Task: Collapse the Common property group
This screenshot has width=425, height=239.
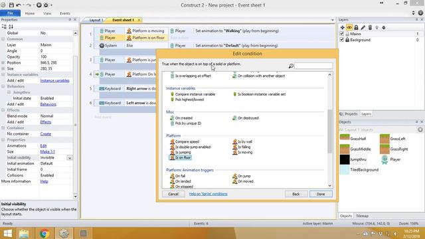Action: [3, 39]
